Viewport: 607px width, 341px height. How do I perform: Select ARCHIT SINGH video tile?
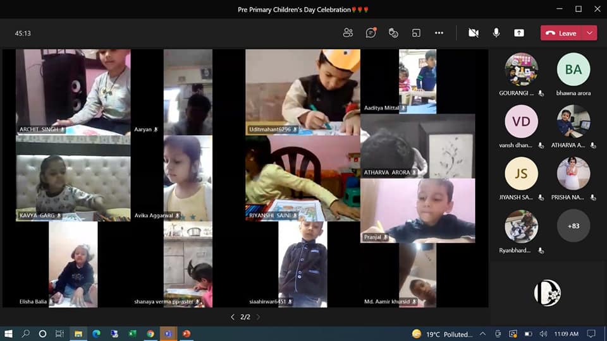coord(73,92)
